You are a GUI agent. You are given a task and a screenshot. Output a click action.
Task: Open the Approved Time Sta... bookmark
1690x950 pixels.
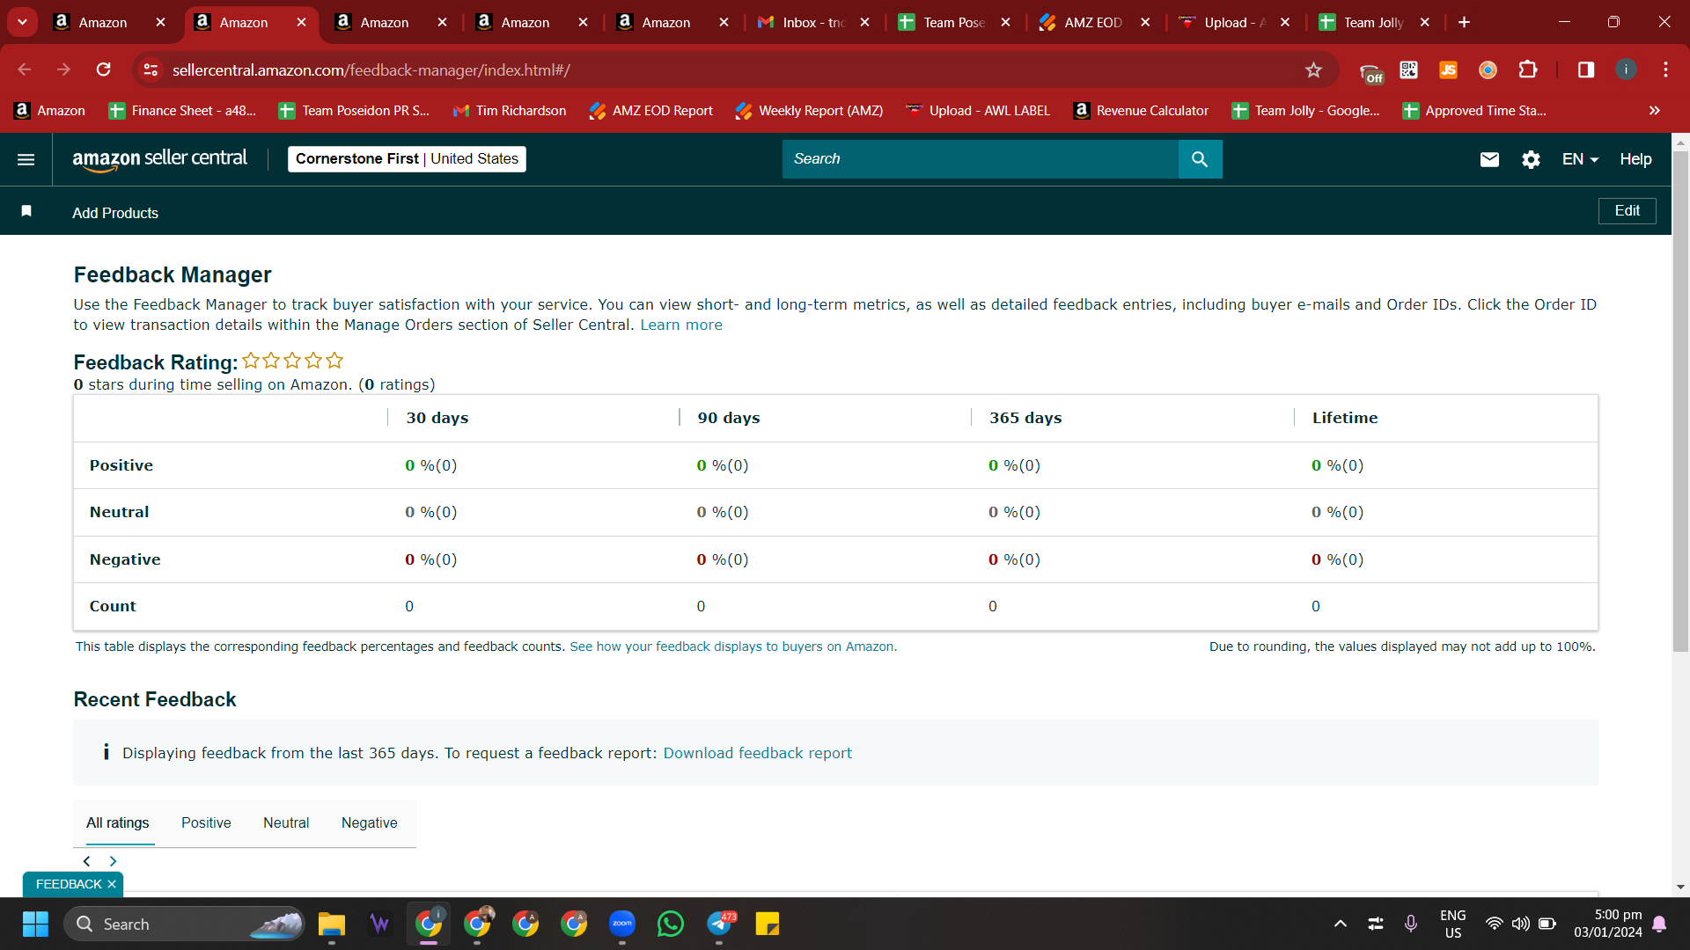tap(1474, 110)
